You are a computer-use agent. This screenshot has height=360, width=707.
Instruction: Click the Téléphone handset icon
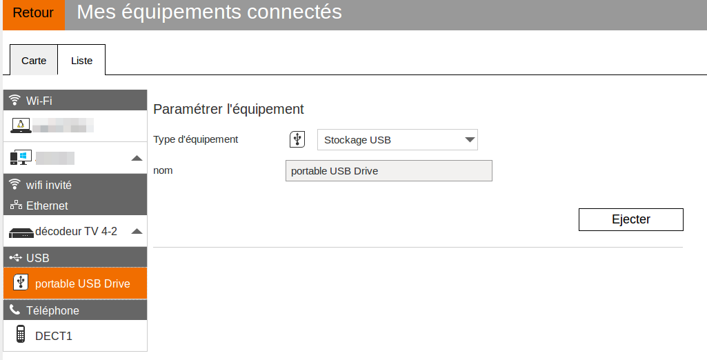tap(15, 310)
